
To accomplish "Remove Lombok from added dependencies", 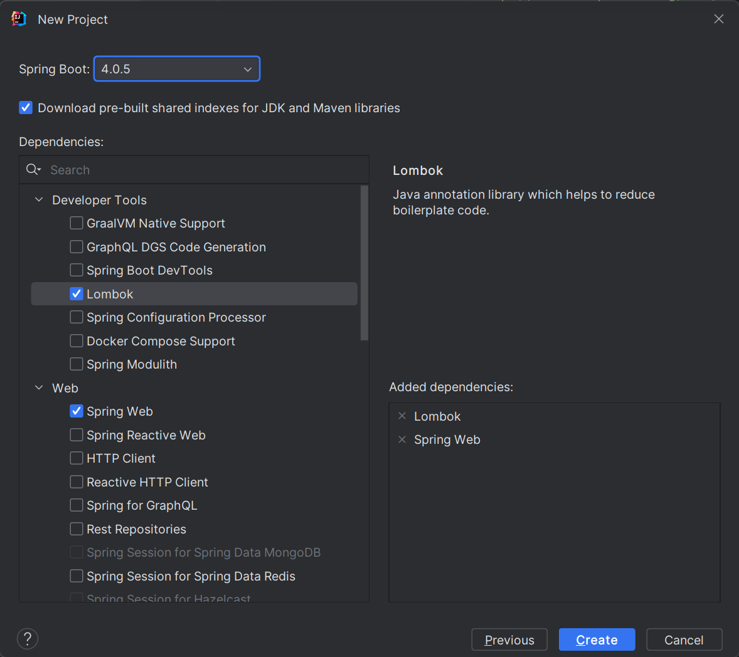I will [x=402, y=416].
